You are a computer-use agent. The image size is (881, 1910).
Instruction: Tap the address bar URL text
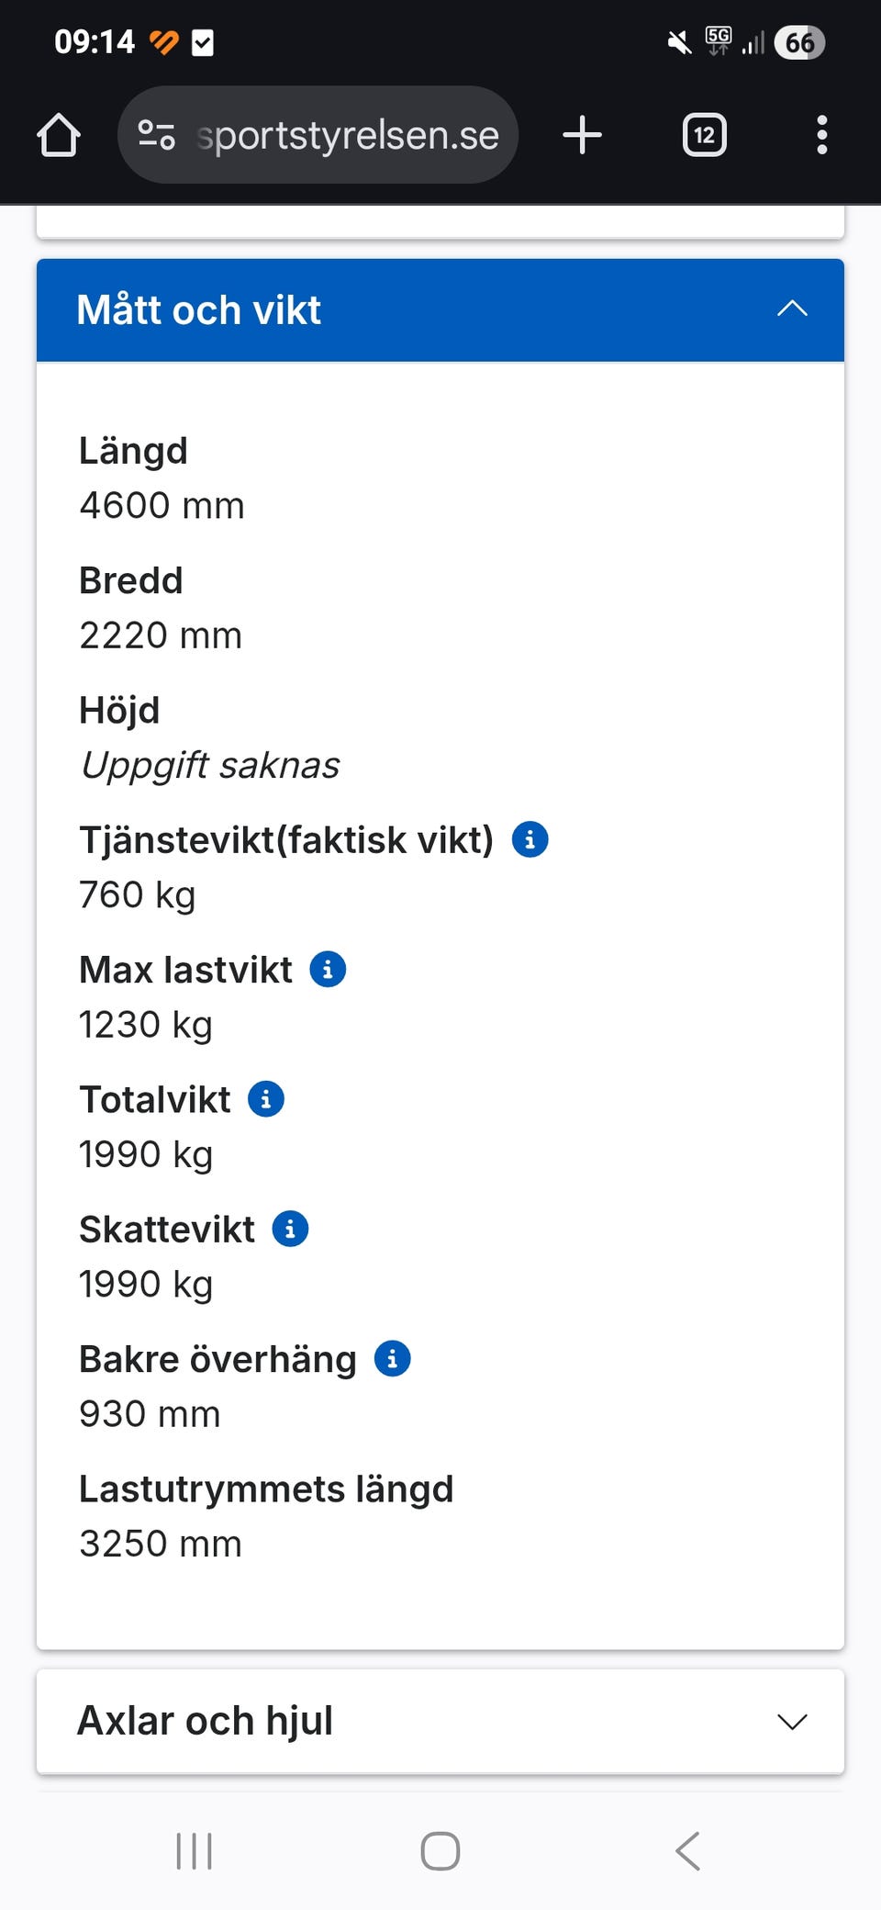coord(349,135)
